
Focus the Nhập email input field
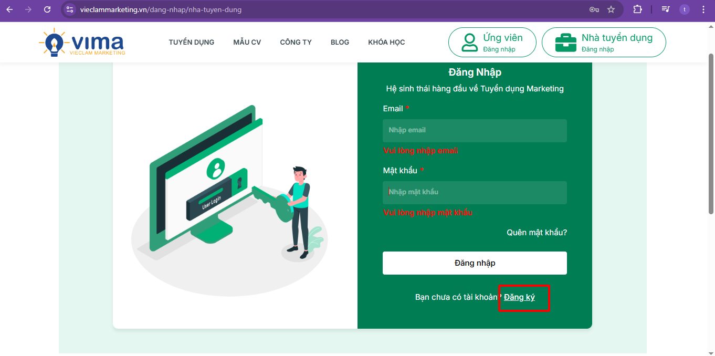point(475,130)
